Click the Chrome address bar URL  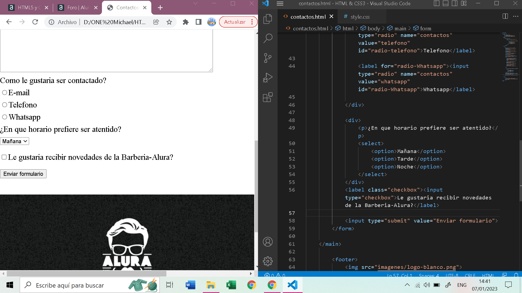tap(114, 22)
